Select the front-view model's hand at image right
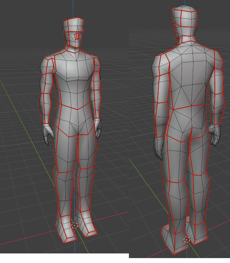This screenshot has height=263, width=230. click(98, 128)
